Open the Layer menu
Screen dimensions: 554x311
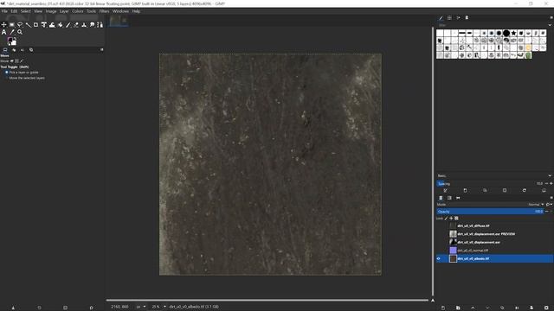[x=64, y=11]
